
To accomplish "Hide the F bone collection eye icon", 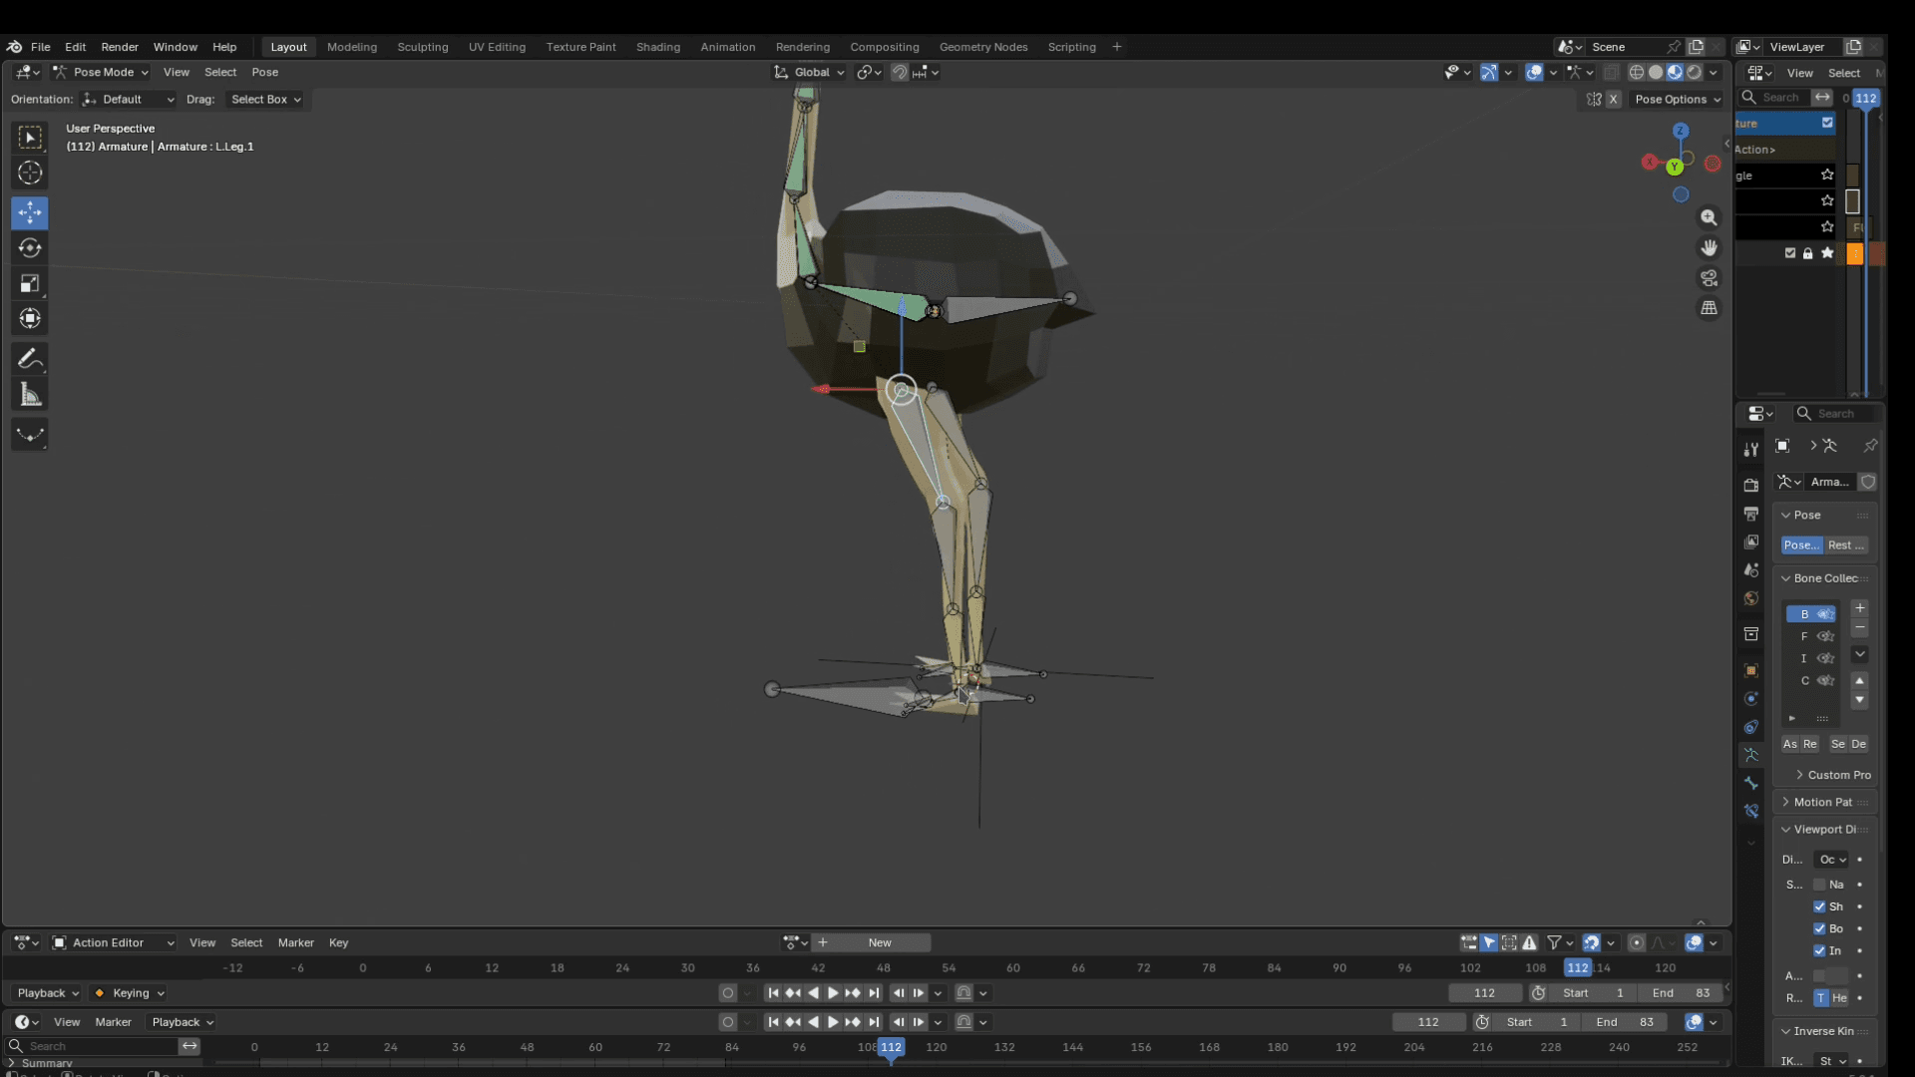I will (x=1825, y=636).
